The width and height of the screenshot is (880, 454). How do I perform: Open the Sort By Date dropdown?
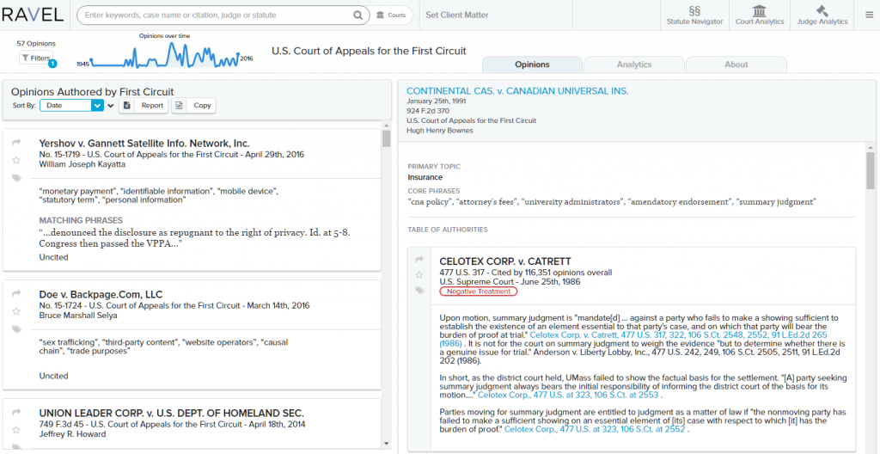tap(72, 105)
